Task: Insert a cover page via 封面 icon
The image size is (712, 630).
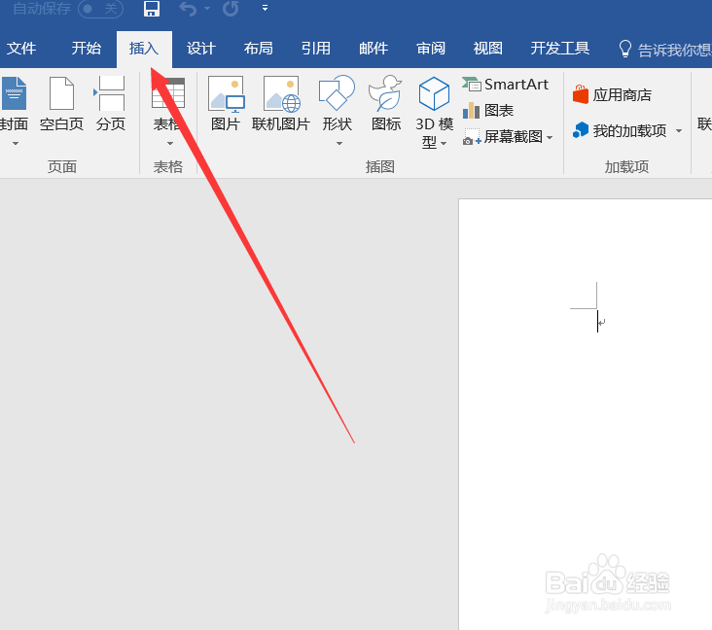Action: (14, 93)
